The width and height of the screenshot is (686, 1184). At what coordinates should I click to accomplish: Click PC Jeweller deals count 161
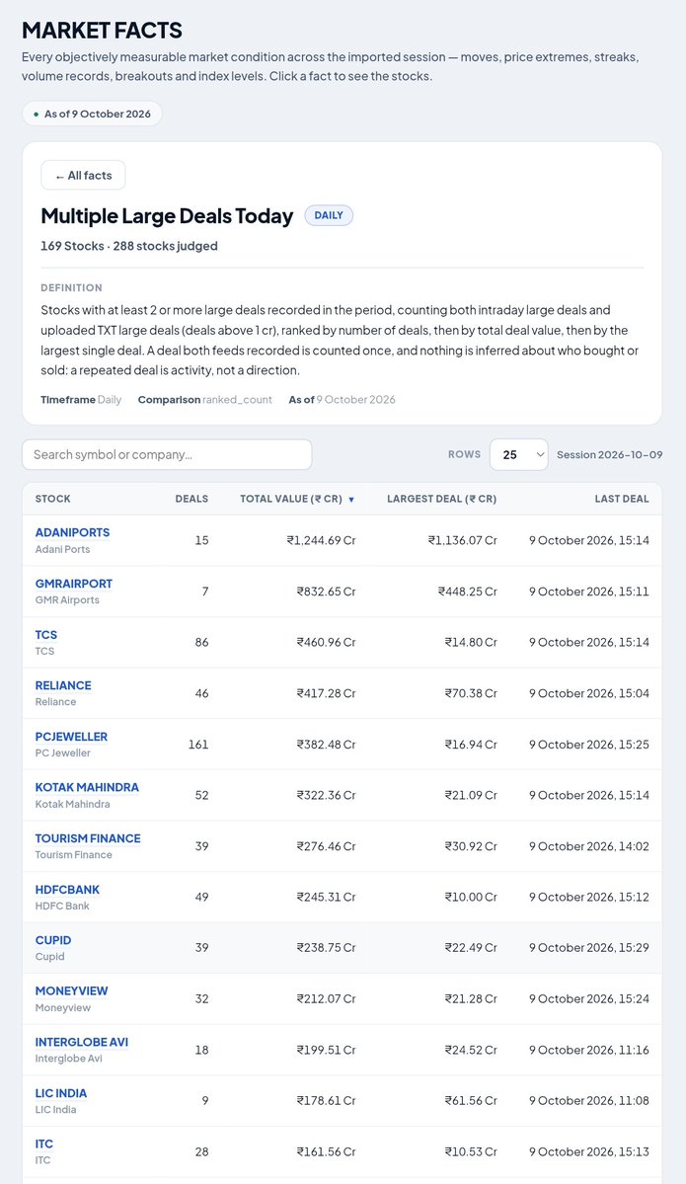pos(198,745)
